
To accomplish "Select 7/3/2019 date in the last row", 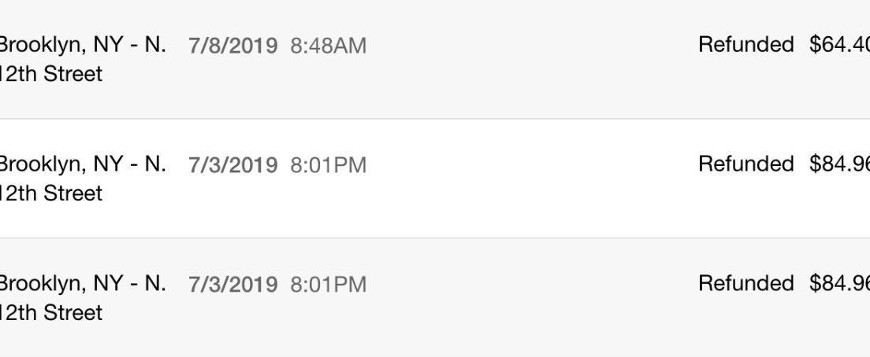I will pos(232,285).
